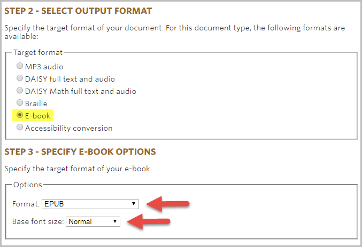Click the 'Base font size:' label
The image size is (362, 247).
[37, 221]
